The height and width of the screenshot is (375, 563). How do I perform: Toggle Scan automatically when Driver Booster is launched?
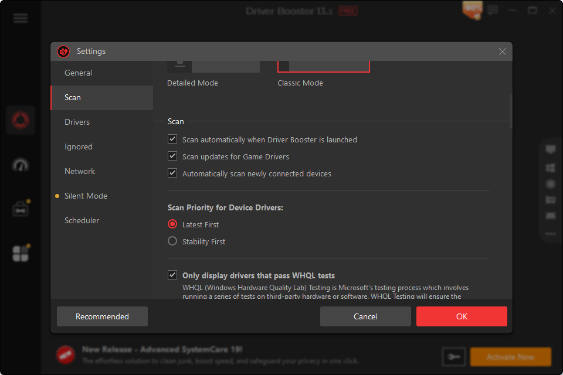(172, 139)
